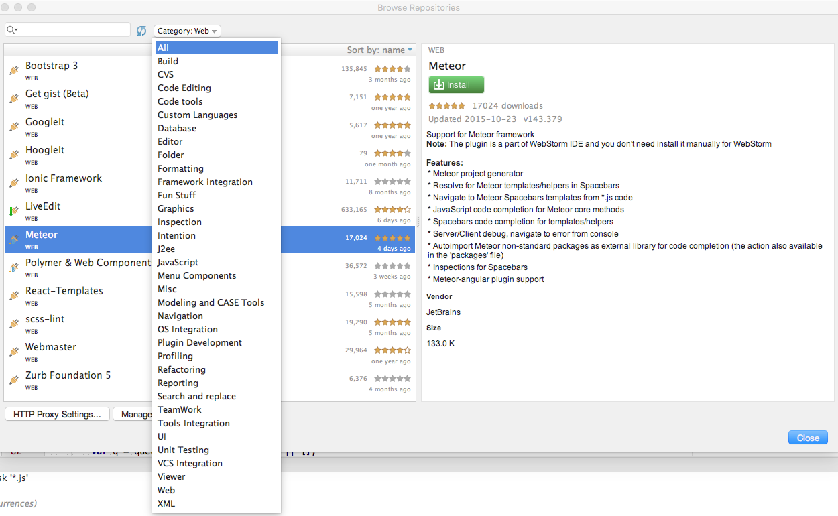
Task: Click the Get gist (Beta) plugin icon
Action: pos(14,99)
